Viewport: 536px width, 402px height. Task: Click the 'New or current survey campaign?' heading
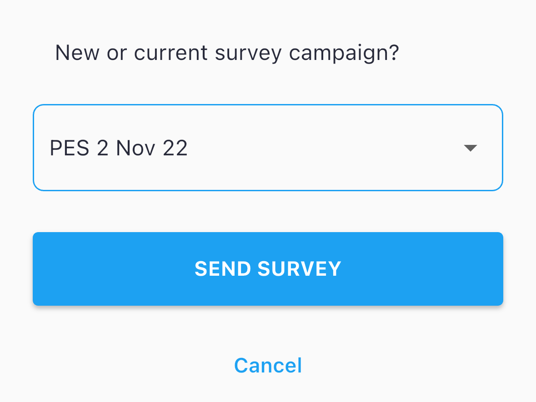227,53
